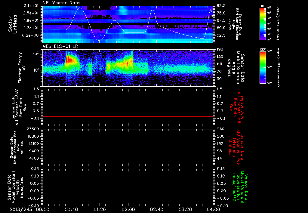Click the 01:20 time axis label

100,209
